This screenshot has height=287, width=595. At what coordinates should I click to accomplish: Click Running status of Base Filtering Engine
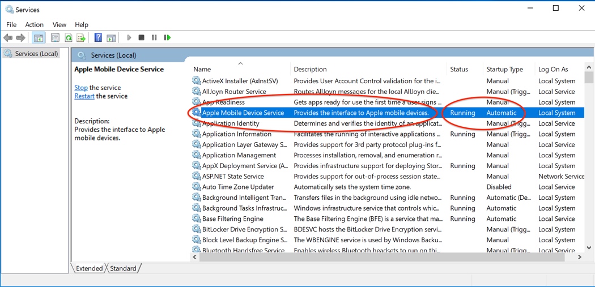click(x=462, y=219)
